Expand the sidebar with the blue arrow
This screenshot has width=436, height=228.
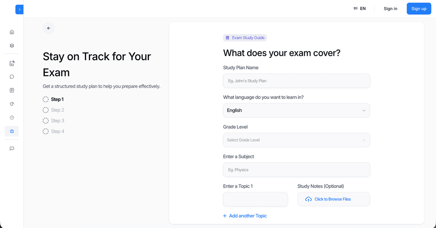(x=19, y=9)
